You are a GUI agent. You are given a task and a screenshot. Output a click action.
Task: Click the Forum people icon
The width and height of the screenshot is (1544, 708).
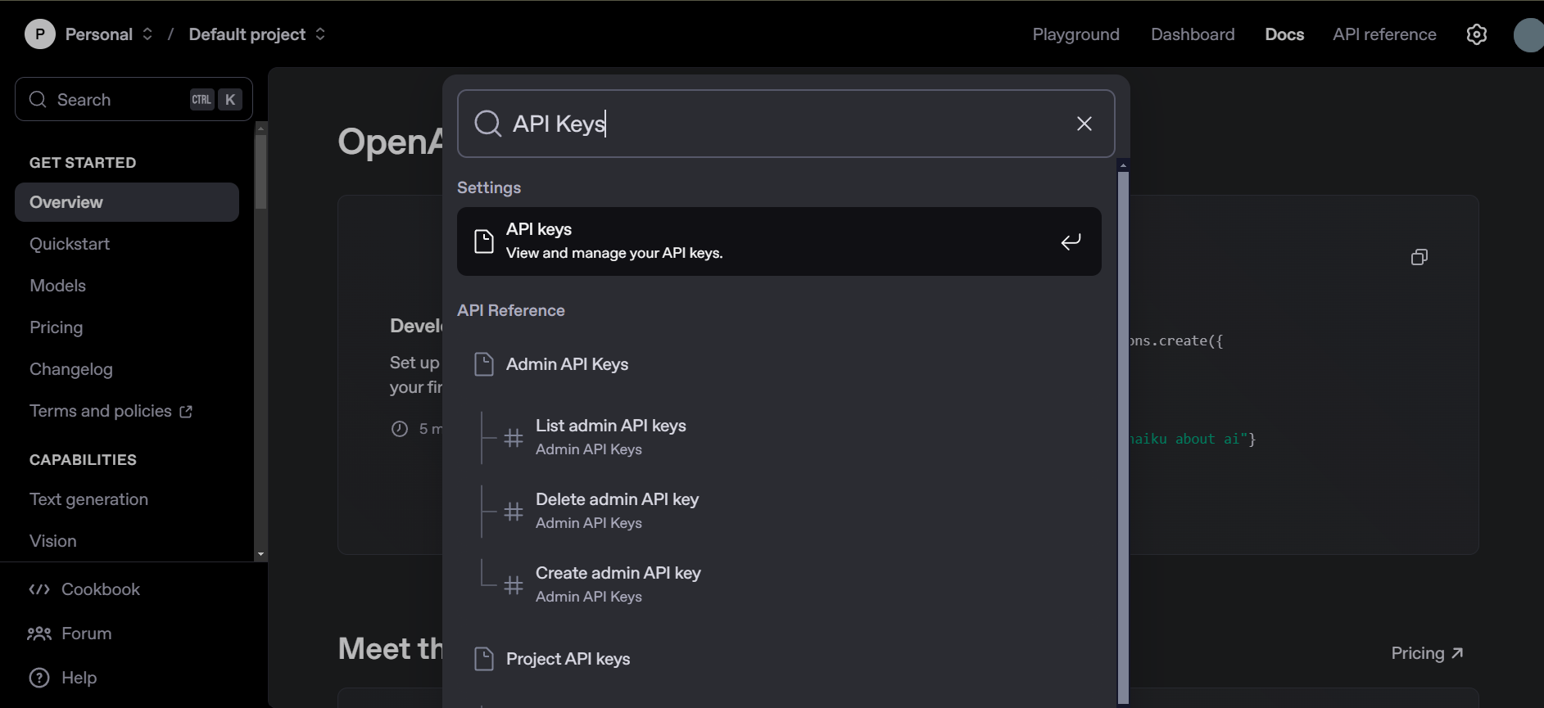coord(39,634)
